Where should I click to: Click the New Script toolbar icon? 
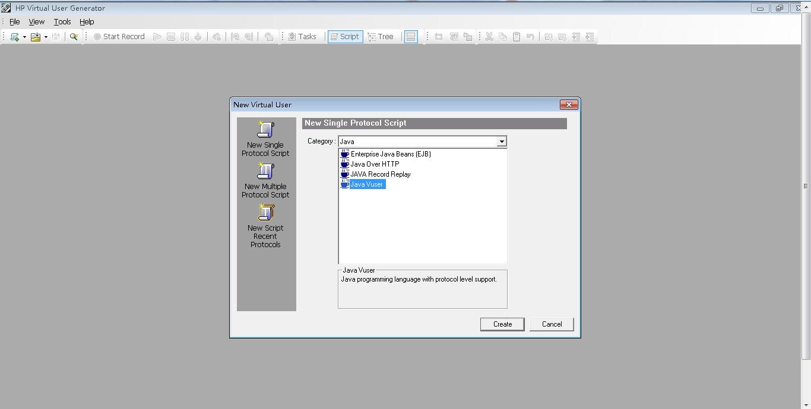(x=15, y=37)
